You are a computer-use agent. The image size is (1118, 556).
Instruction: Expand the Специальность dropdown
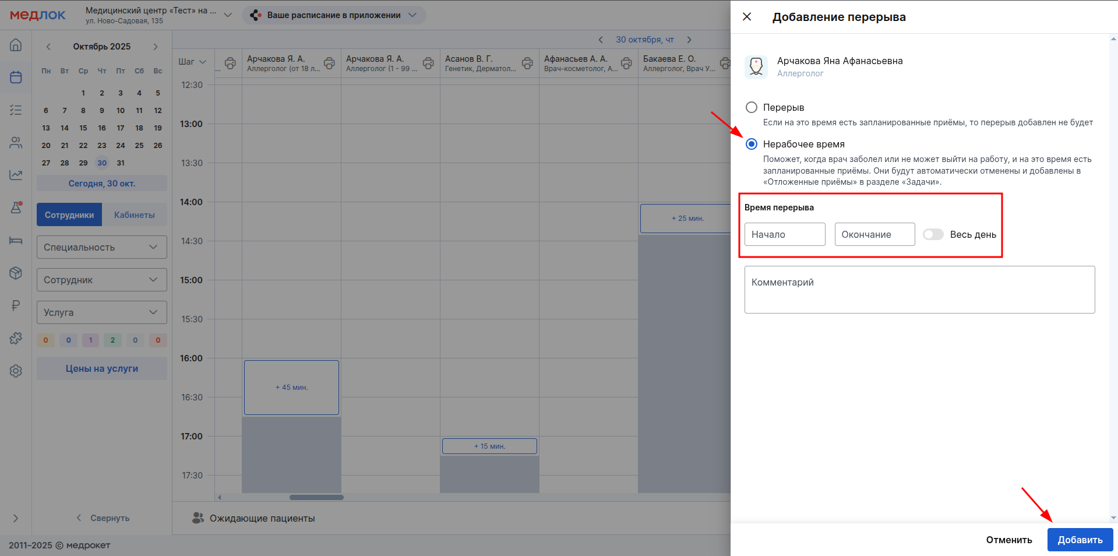[x=102, y=247]
